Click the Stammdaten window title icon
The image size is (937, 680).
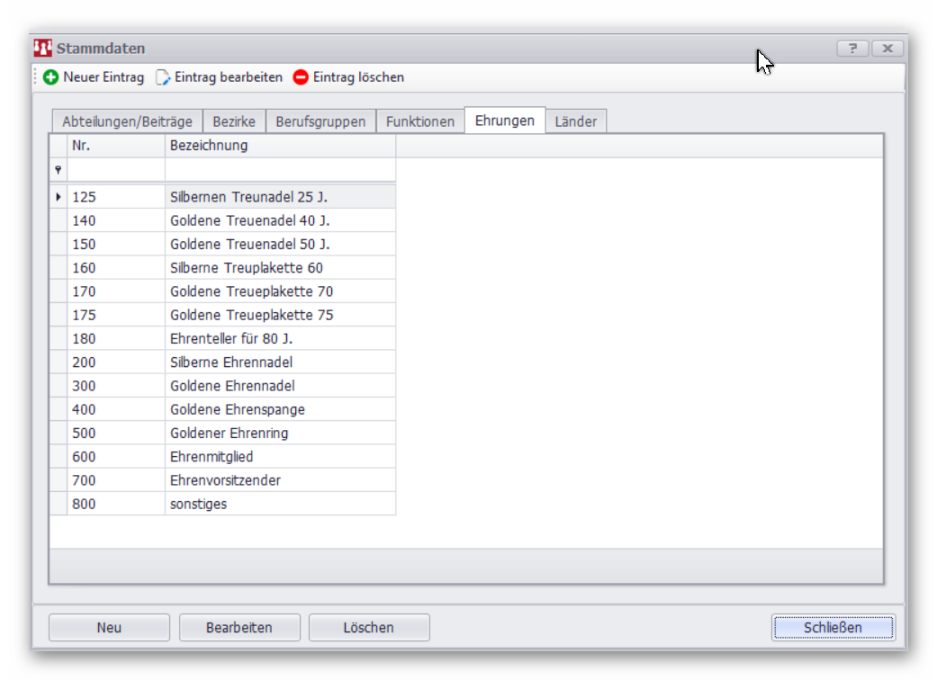tap(43, 48)
